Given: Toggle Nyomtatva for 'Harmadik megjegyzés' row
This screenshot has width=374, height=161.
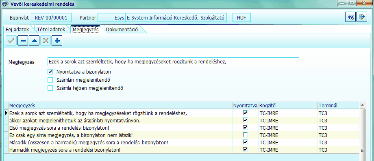Looking at the screenshot, I should tap(245, 150).
